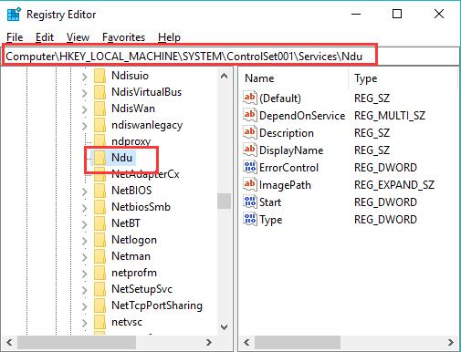Maximize the Registry Editor window
Image resolution: width=461 pixels, height=352 pixels.
click(397, 14)
